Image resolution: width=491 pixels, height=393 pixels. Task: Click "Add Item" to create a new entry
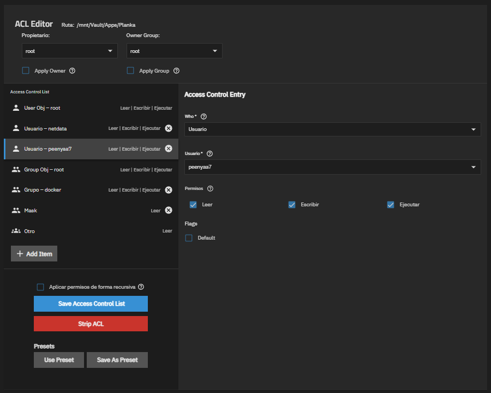34,253
